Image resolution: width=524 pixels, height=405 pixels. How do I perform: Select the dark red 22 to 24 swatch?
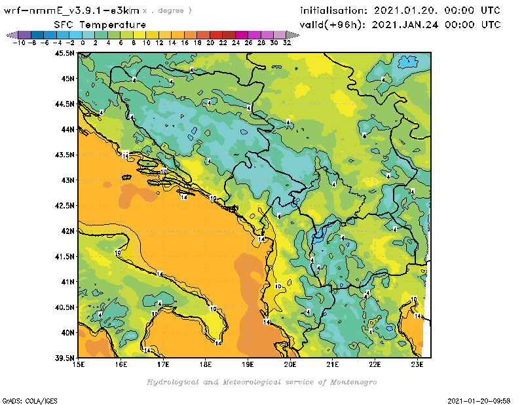click(x=229, y=35)
